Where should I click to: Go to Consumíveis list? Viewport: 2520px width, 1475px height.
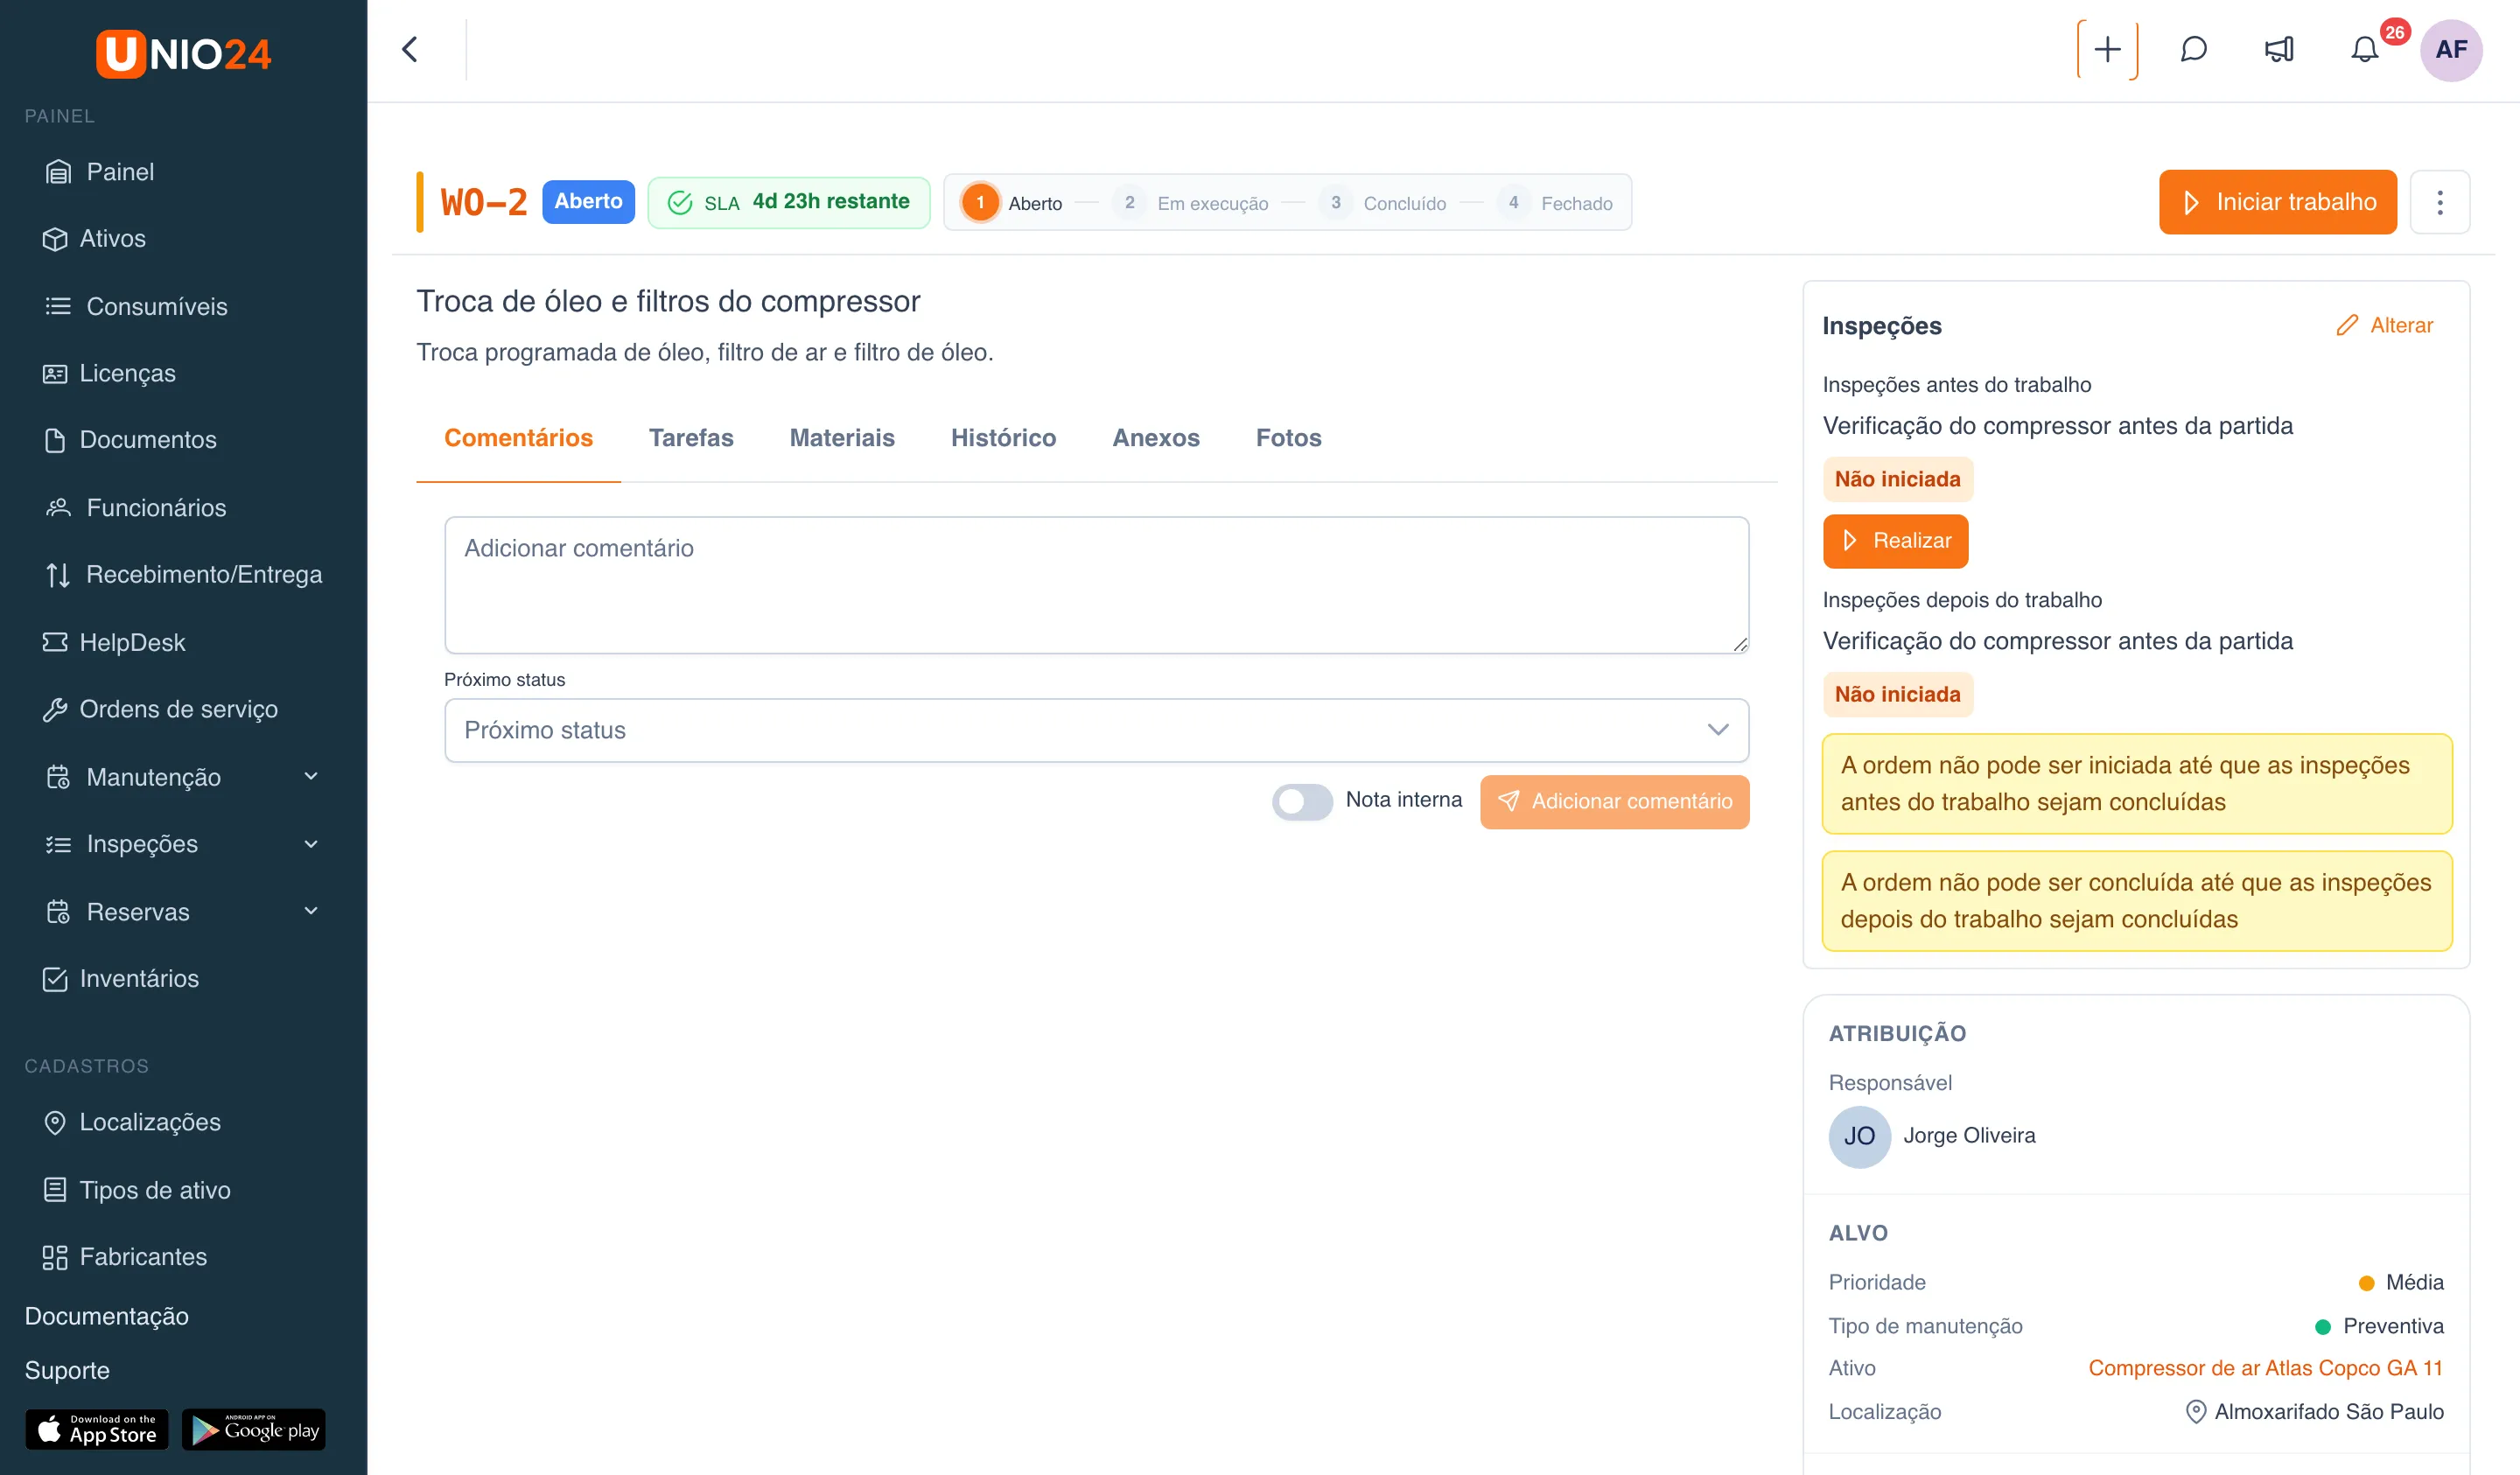click(136, 306)
